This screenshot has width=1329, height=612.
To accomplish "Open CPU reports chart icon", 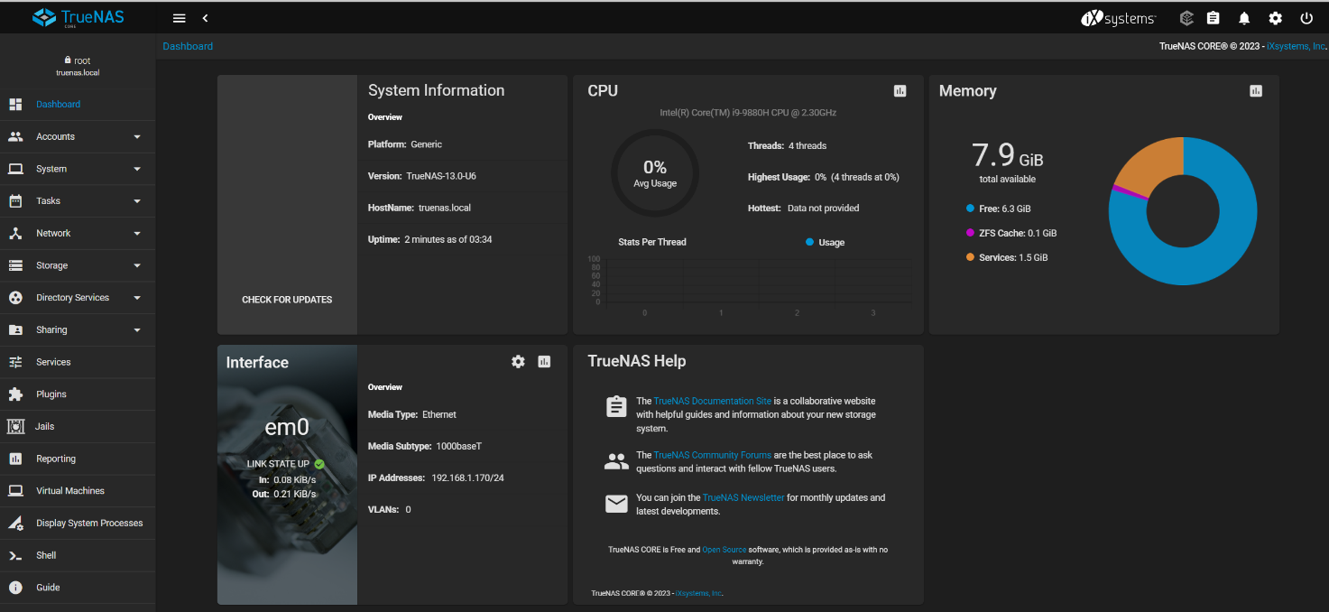I will tap(900, 90).
